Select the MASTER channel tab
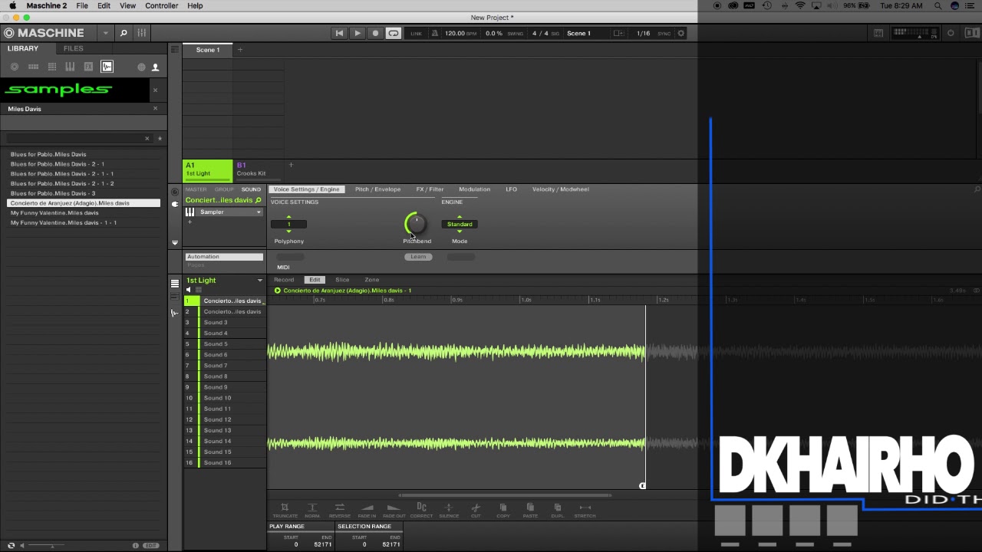 (x=196, y=189)
